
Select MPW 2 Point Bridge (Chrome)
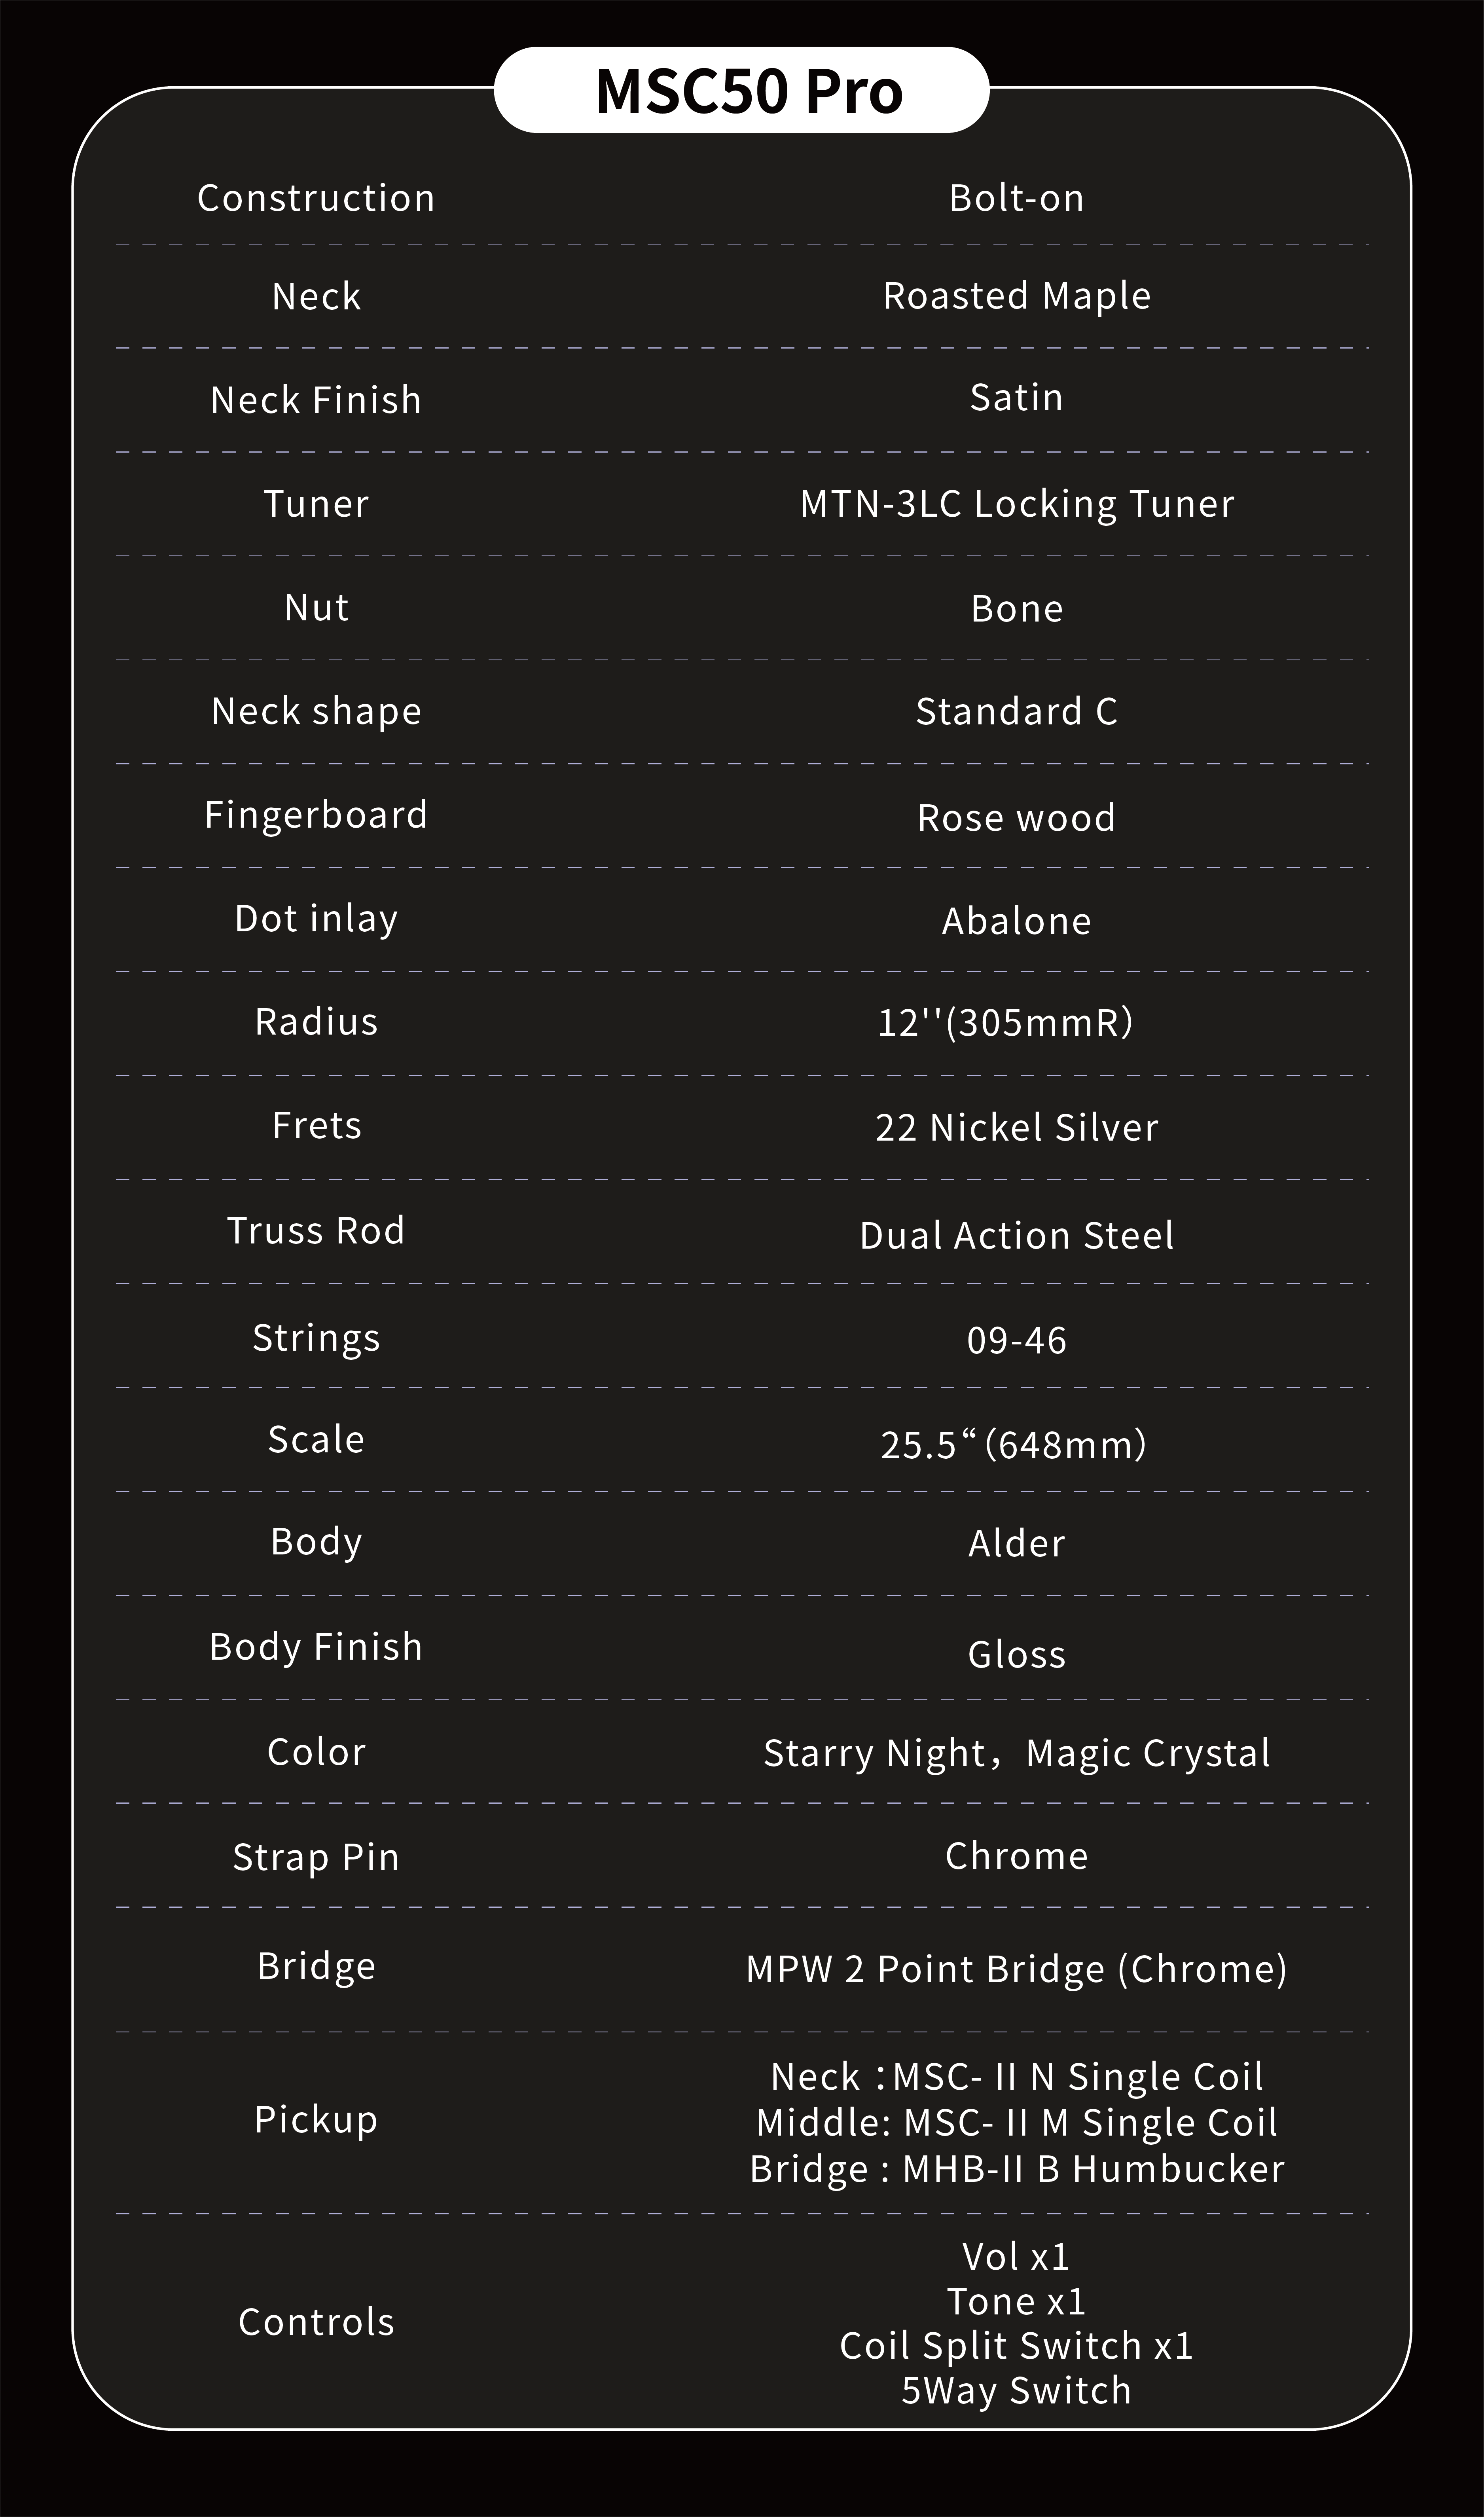click(1016, 1968)
